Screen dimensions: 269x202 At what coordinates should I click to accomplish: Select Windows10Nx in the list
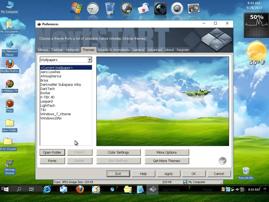click(66, 118)
